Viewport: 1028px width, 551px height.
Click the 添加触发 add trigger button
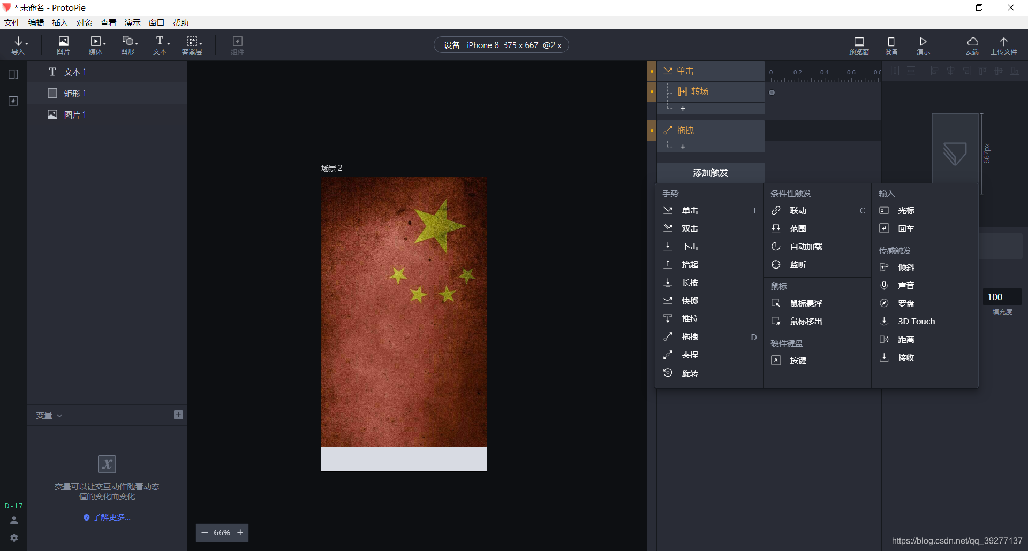(x=710, y=172)
